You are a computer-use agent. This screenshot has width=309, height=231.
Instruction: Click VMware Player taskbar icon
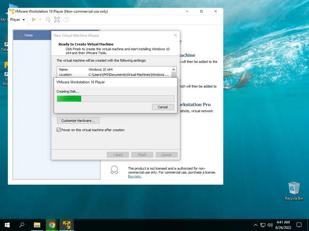point(67,225)
